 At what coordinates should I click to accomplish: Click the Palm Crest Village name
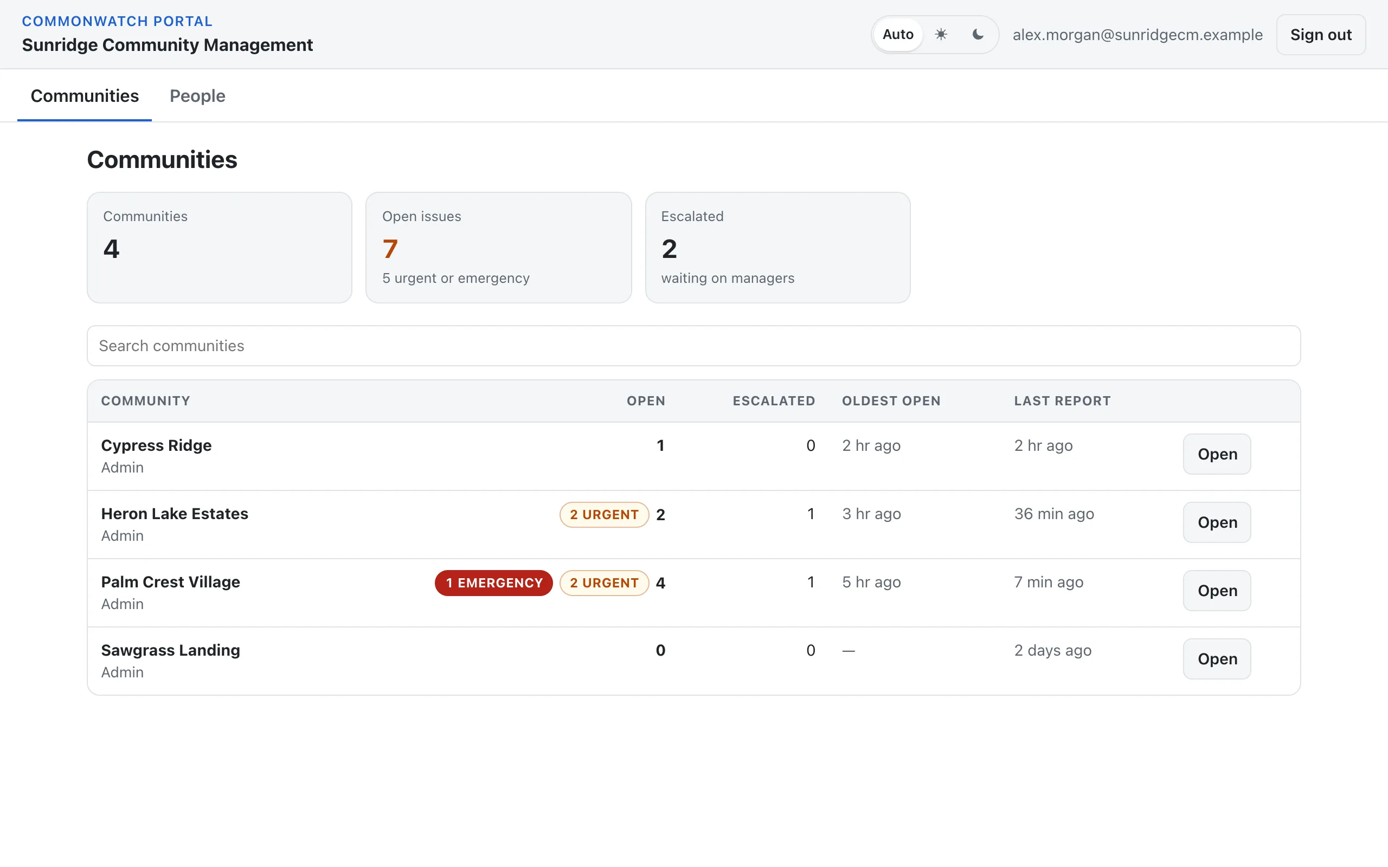170,582
